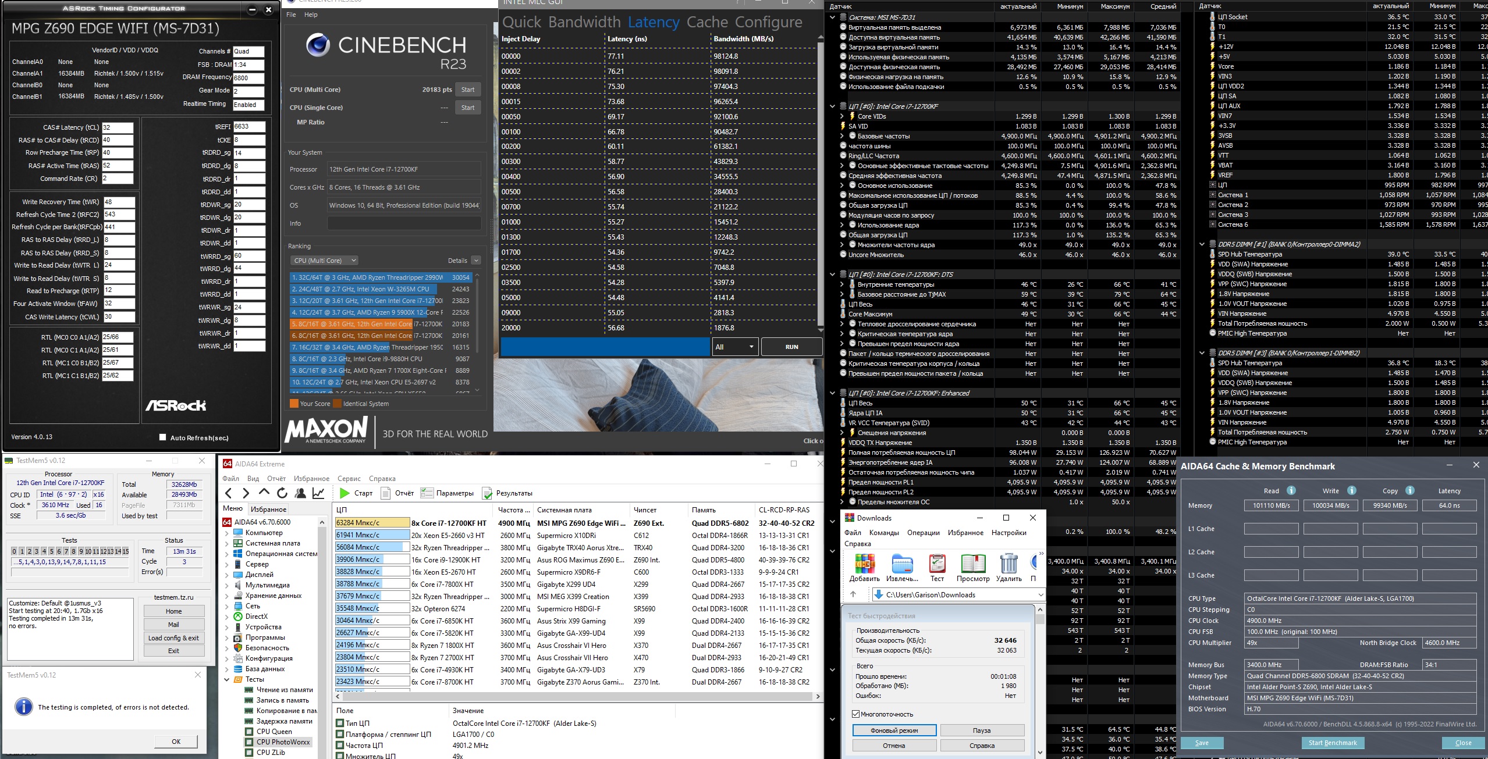The width and height of the screenshot is (1488, 759).
Task: Toggle the Auto Refresh checkbox in ASRock configurator
Action: 162,437
